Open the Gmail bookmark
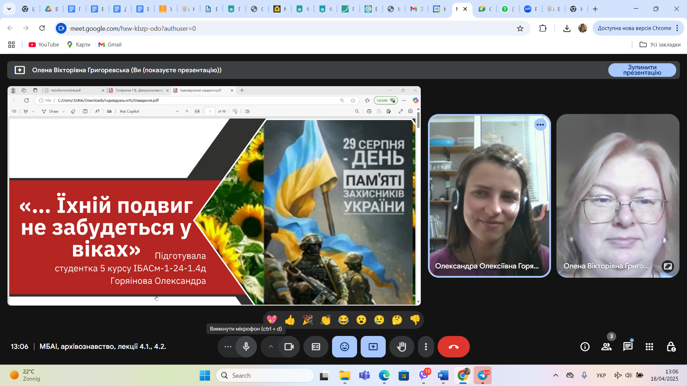This screenshot has width=687, height=386. coord(110,45)
